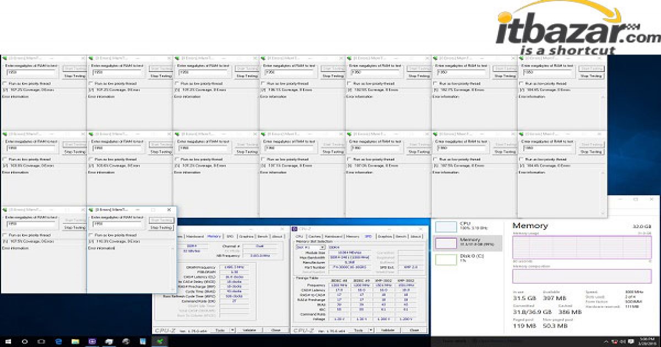
Task: Toggle low priority thread in top-left MemTest window
Action: tap(4, 84)
